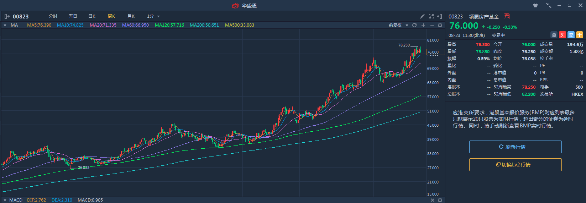Click the MA500:33.083 label
This screenshot has width=586, height=203.
(x=239, y=25)
